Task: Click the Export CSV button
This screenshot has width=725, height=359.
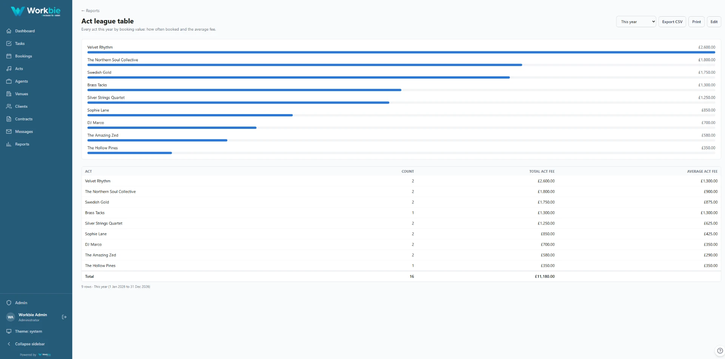Action: point(672,22)
